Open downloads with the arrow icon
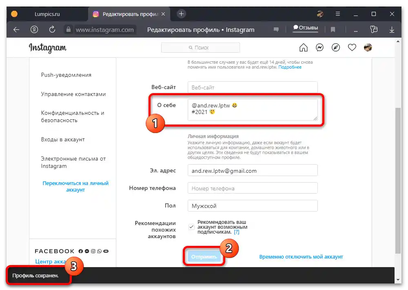This screenshot has height=290, width=408. click(x=392, y=30)
